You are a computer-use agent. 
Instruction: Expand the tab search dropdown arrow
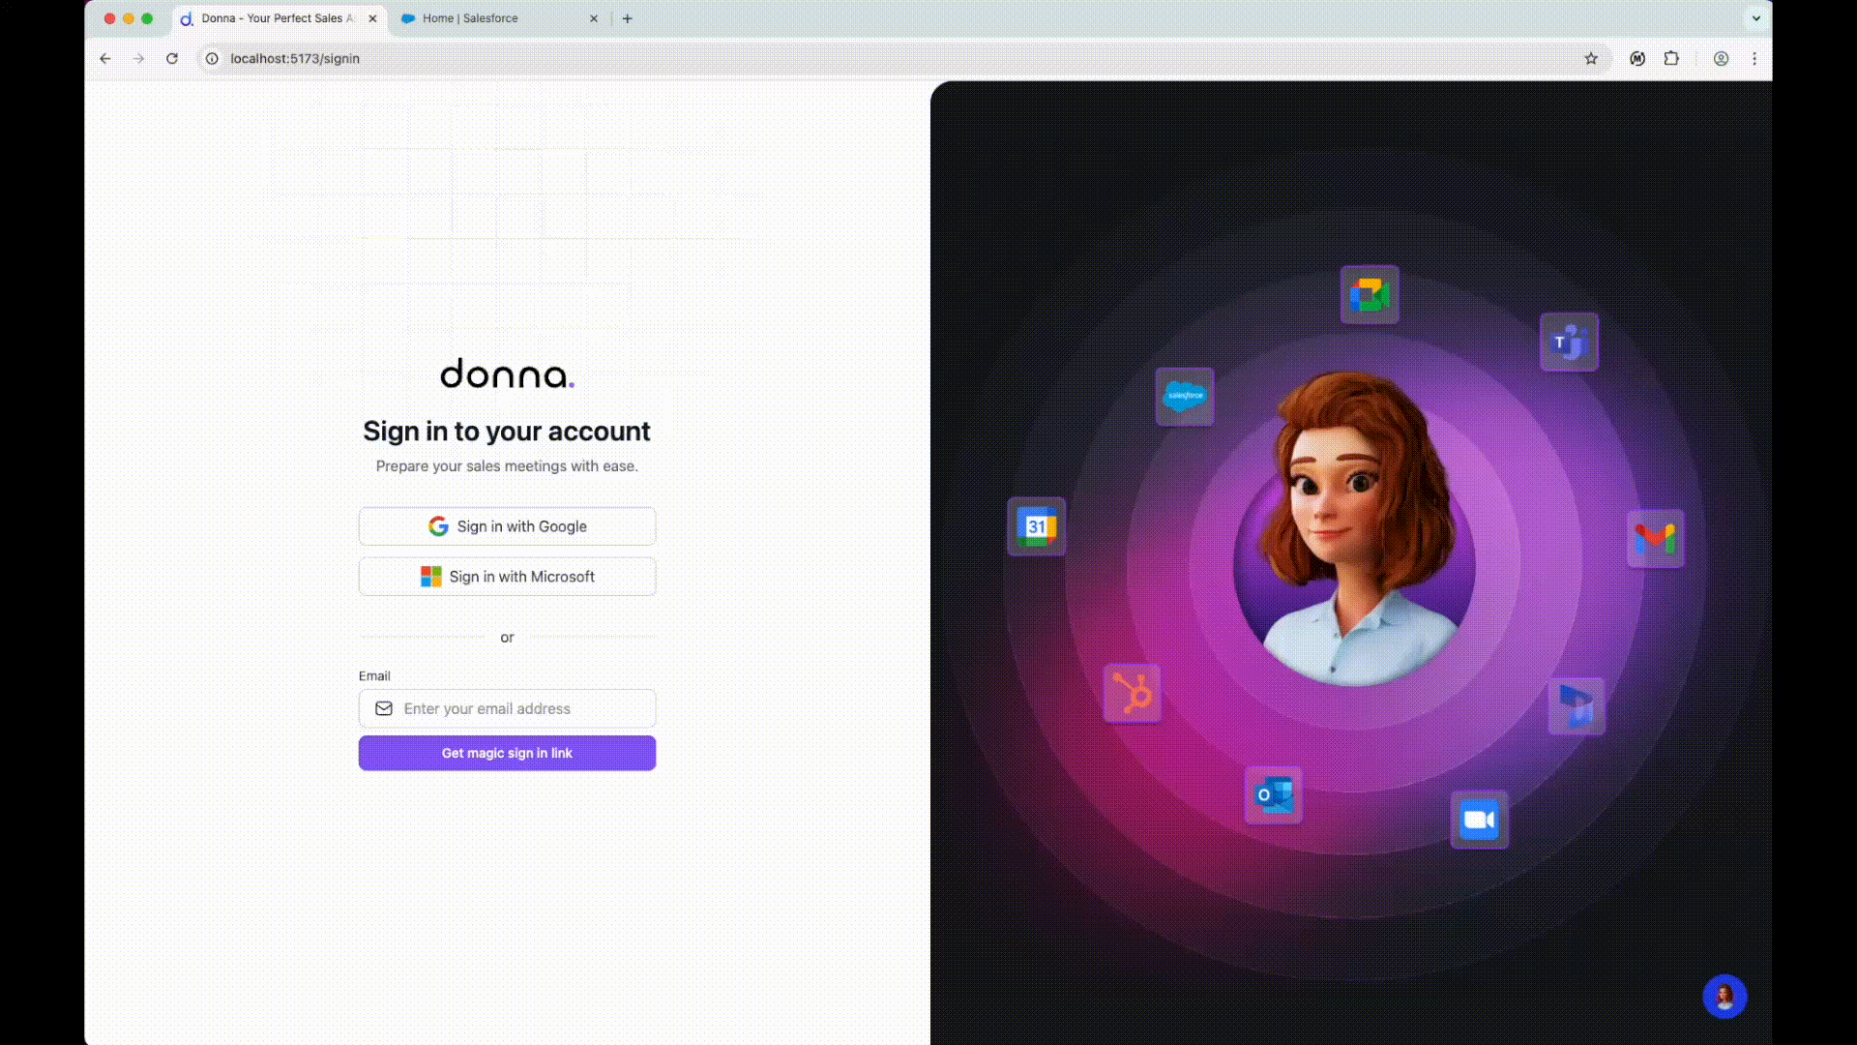pos(1756,18)
